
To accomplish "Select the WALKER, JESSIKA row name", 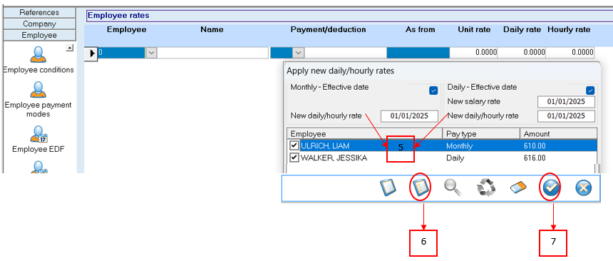I will click(x=334, y=158).
